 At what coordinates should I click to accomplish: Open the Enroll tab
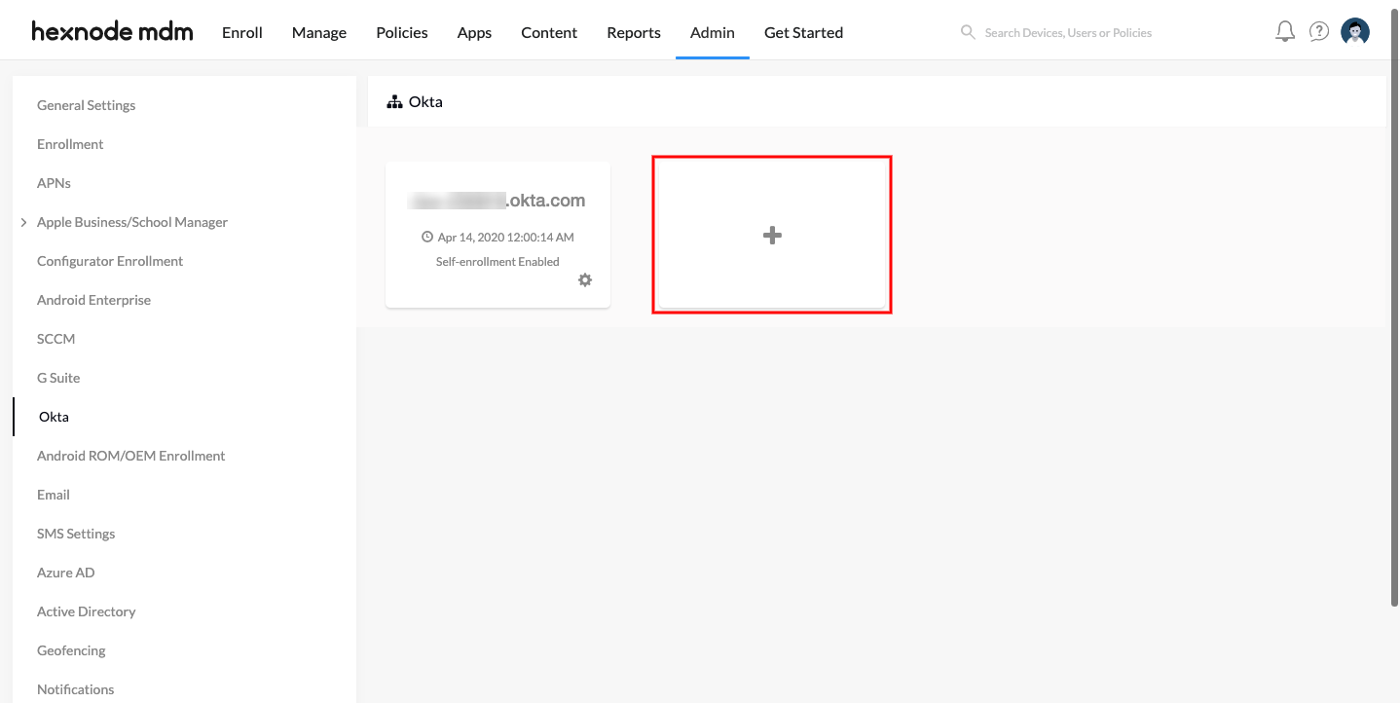pyautogui.click(x=242, y=32)
